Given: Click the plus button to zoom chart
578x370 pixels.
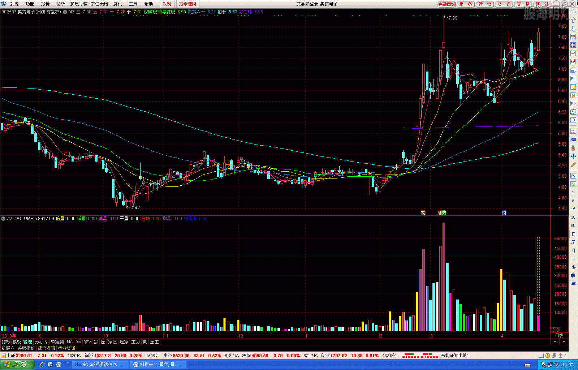Looking at the screenshot, I should 555,342.
